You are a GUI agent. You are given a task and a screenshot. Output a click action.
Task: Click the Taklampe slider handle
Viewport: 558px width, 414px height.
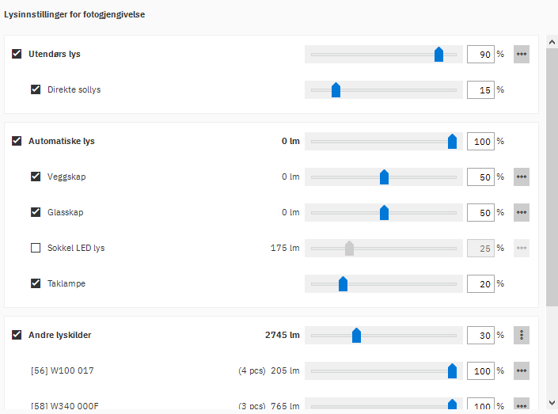(343, 283)
